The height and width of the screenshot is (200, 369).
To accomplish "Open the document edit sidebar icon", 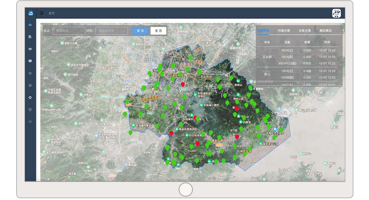I will click(30, 37).
